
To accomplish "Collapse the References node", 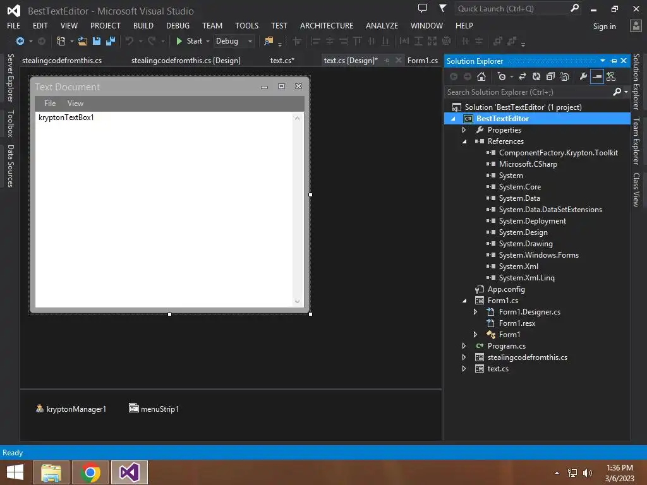I will pos(464,141).
